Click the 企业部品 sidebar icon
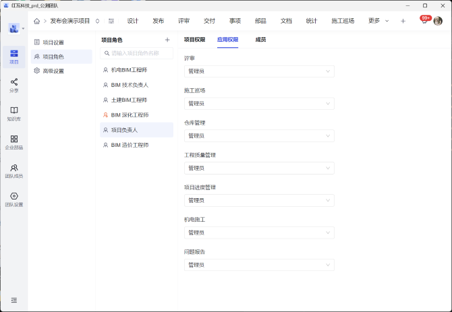The image size is (452, 312). [14, 142]
